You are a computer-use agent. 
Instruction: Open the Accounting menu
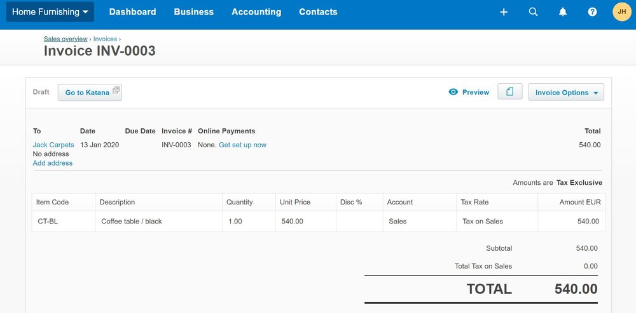pos(256,11)
